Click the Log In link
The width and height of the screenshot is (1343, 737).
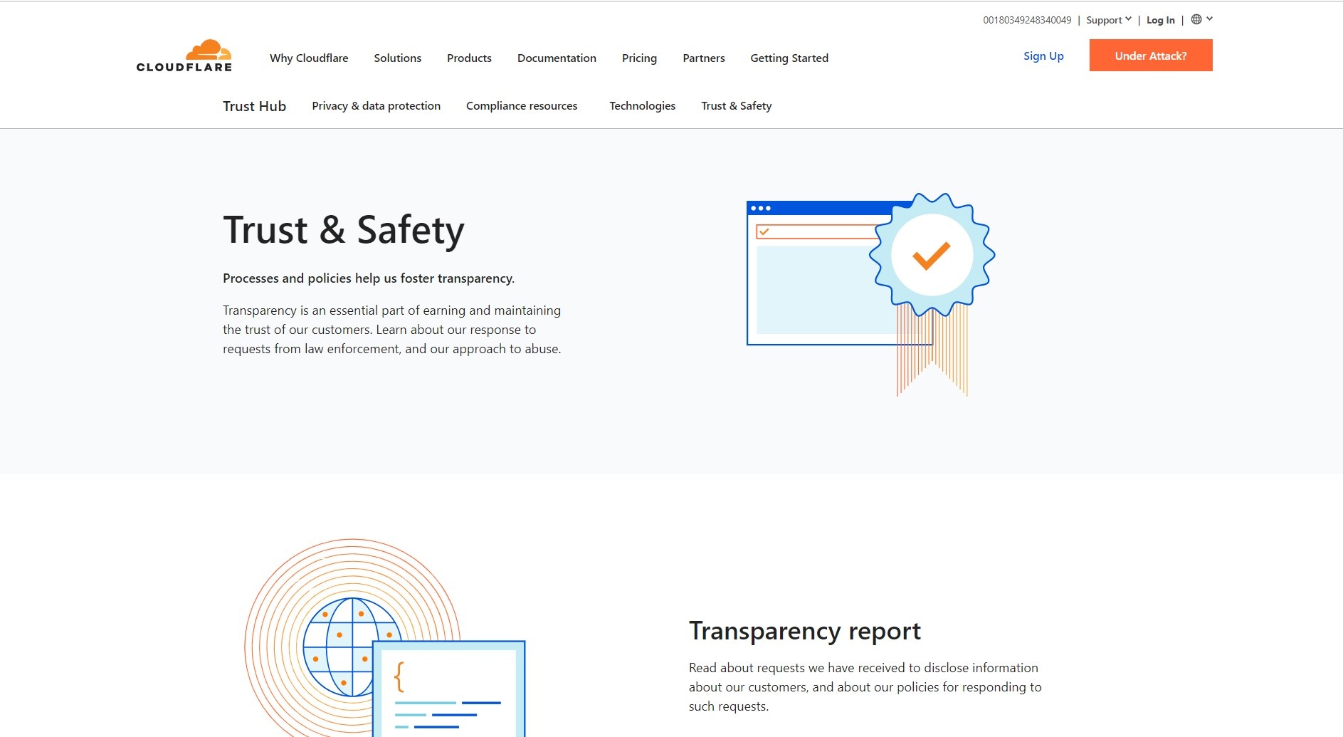coord(1160,20)
